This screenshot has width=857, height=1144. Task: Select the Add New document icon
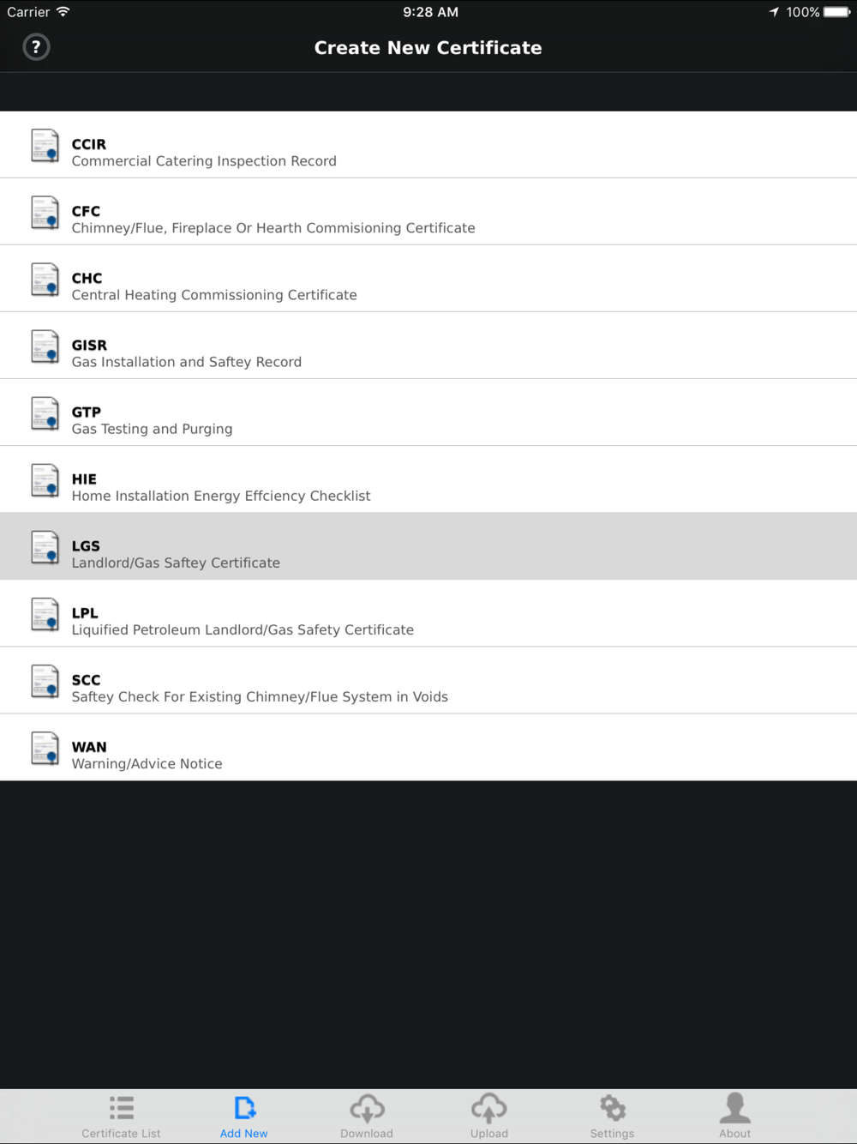click(x=245, y=1107)
